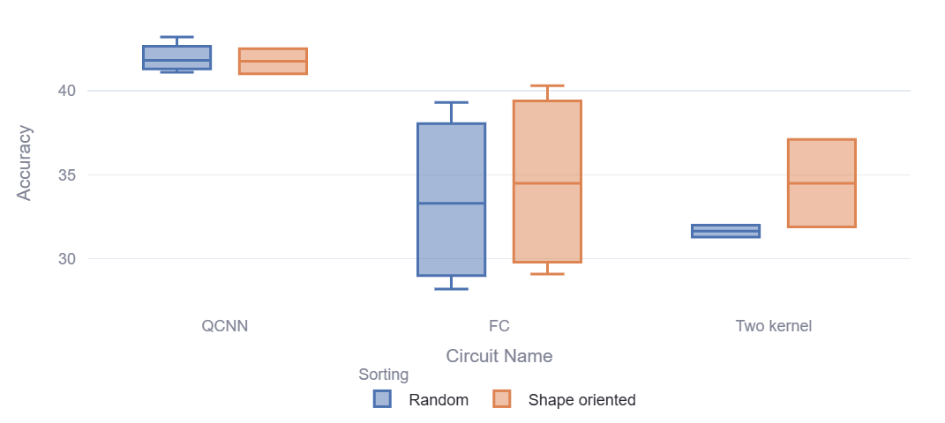
Task: Click the QCNN x-axis label
Action: click(x=225, y=326)
